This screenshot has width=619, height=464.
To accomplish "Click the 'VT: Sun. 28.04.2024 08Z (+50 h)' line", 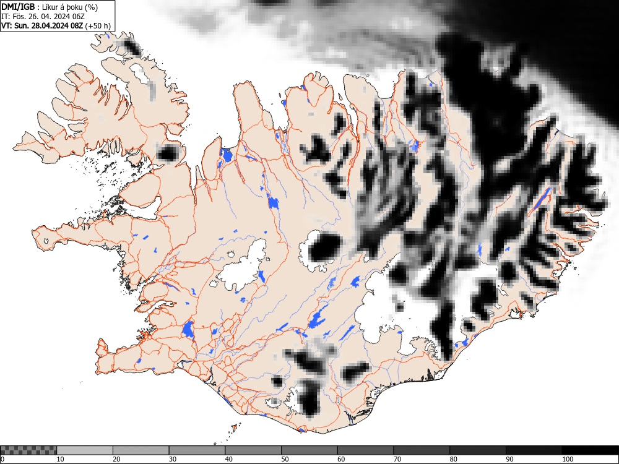I will pos(56,25).
